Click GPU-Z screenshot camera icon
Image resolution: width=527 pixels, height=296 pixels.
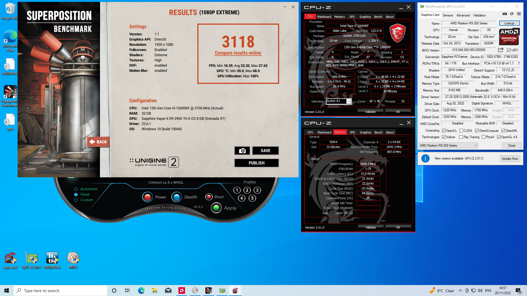click(504, 14)
